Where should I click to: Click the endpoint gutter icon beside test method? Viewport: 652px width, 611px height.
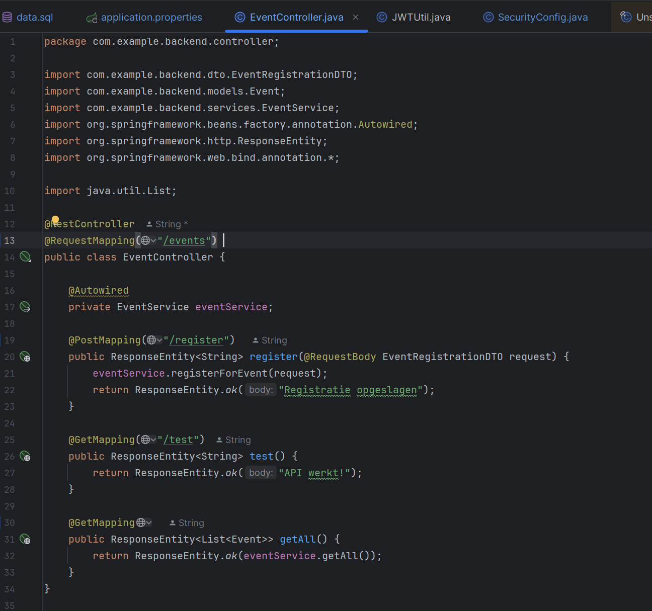[25, 456]
